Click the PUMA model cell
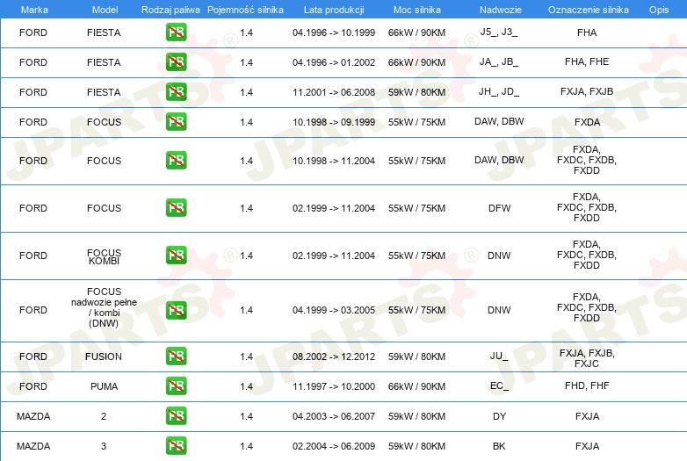 pos(105,386)
